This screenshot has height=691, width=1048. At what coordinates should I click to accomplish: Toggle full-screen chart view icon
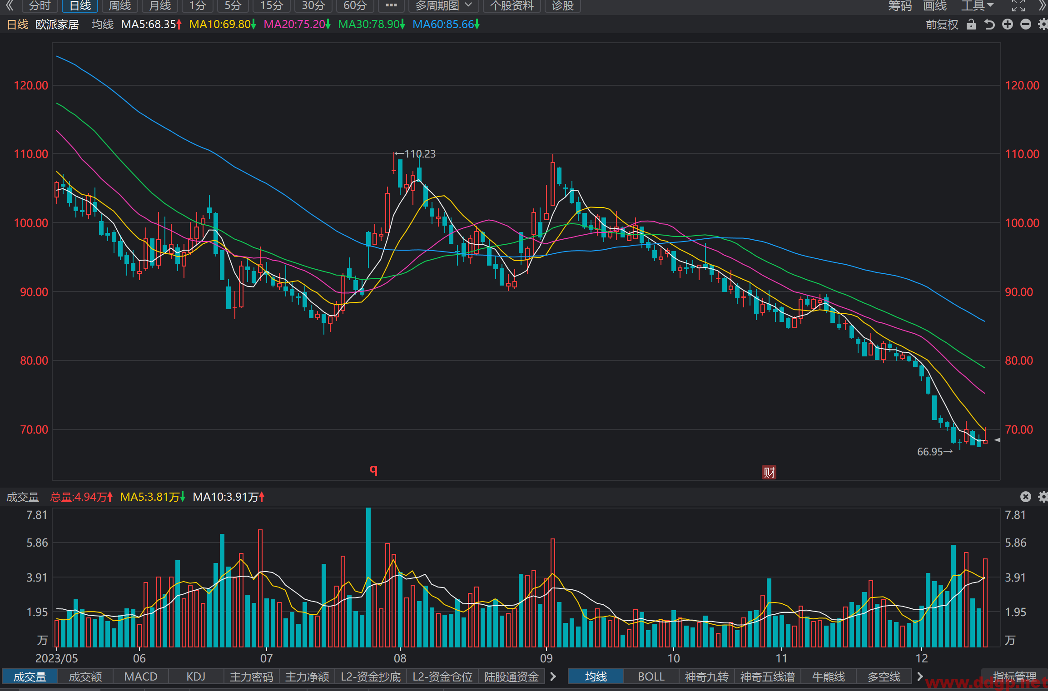click(x=1018, y=5)
